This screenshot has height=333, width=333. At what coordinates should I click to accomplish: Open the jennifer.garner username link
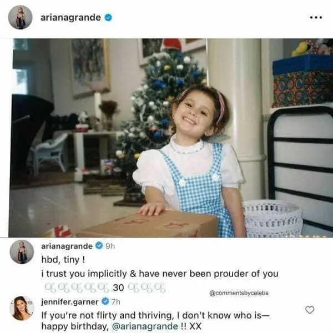69,302
